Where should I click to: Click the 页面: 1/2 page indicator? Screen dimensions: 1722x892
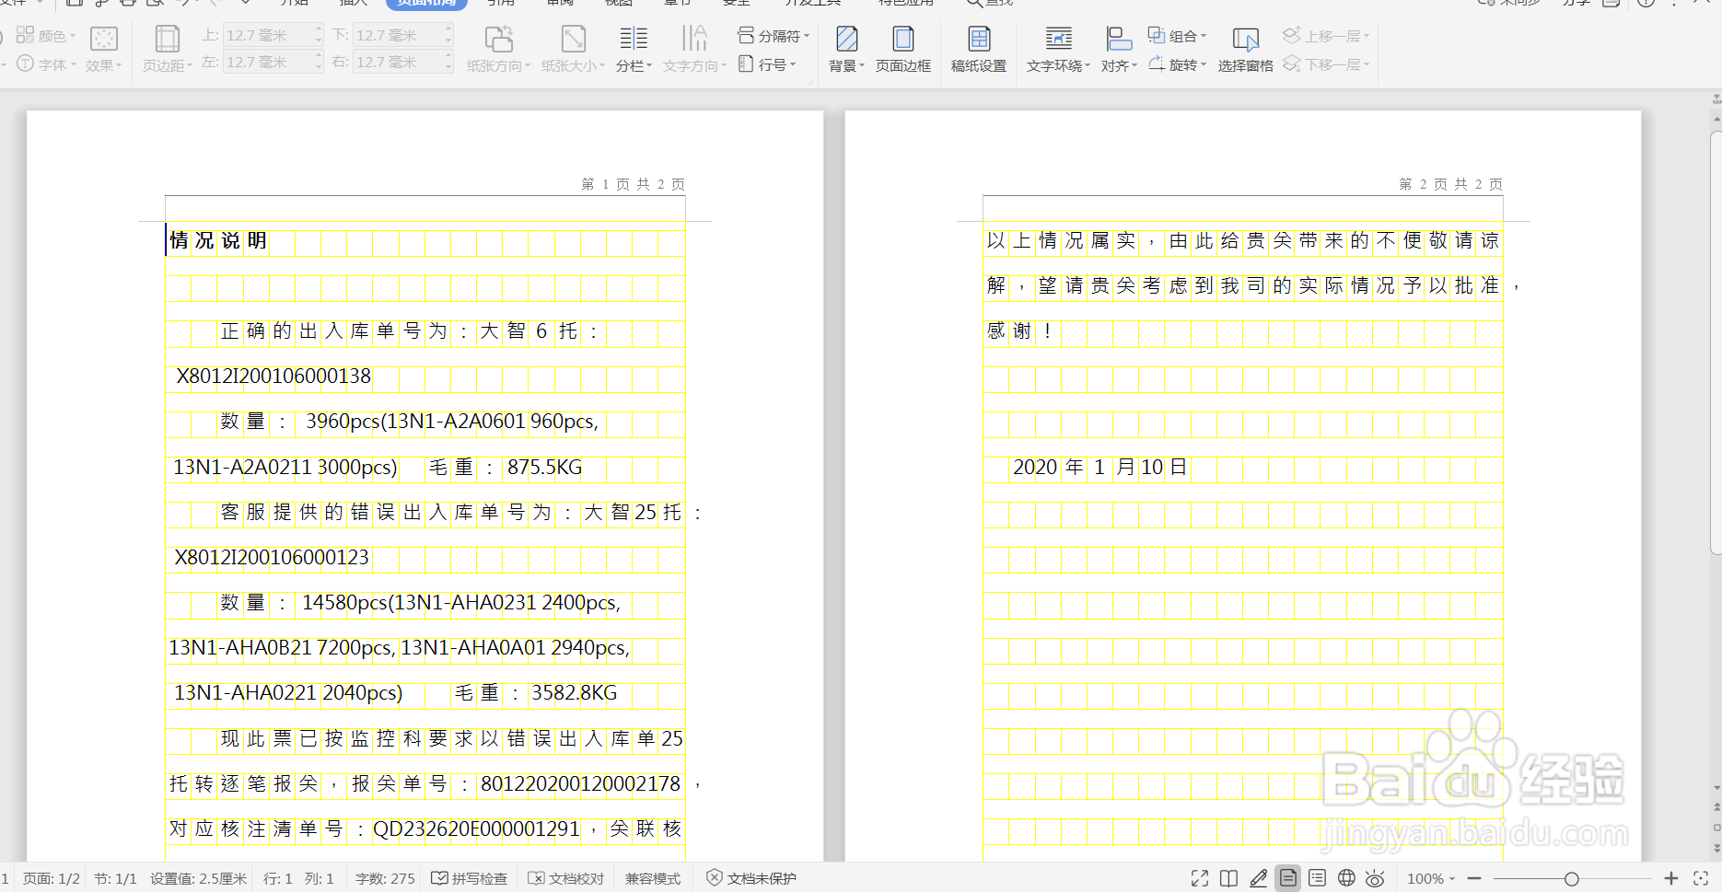point(51,878)
